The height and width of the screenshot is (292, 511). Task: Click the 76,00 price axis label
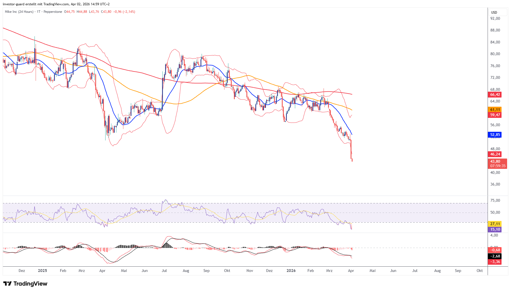(x=495, y=66)
